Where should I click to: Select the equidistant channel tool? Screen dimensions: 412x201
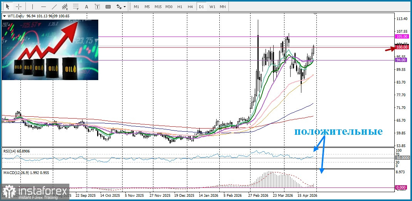pos(65,7)
